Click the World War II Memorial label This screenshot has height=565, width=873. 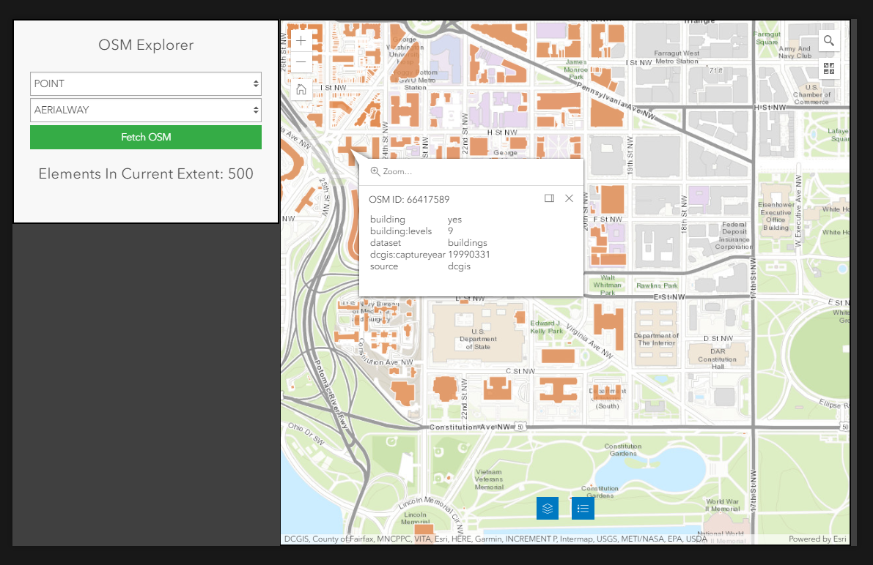[722, 505]
